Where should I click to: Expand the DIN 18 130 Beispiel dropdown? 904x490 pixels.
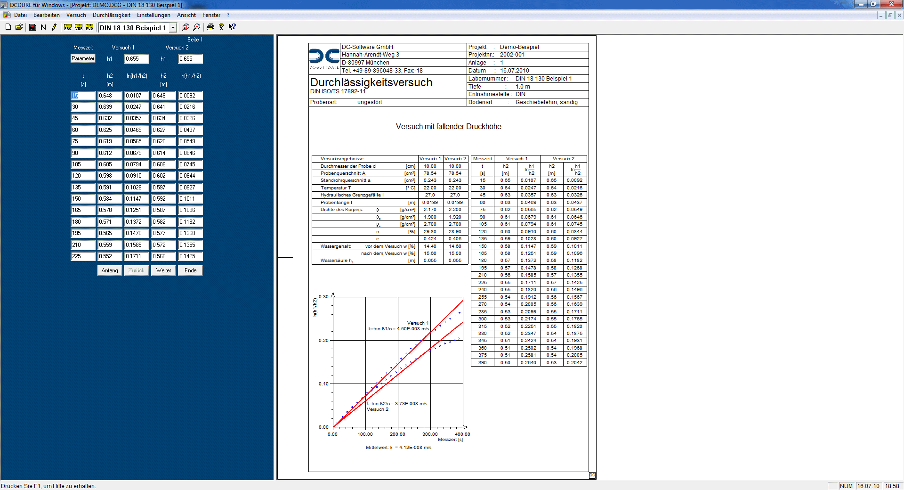173,28
